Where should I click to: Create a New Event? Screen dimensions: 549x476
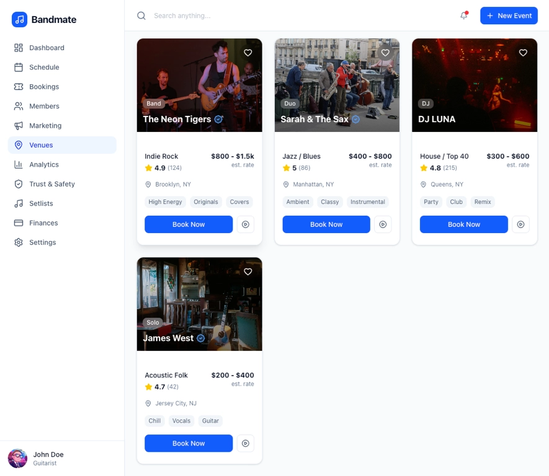(509, 15)
